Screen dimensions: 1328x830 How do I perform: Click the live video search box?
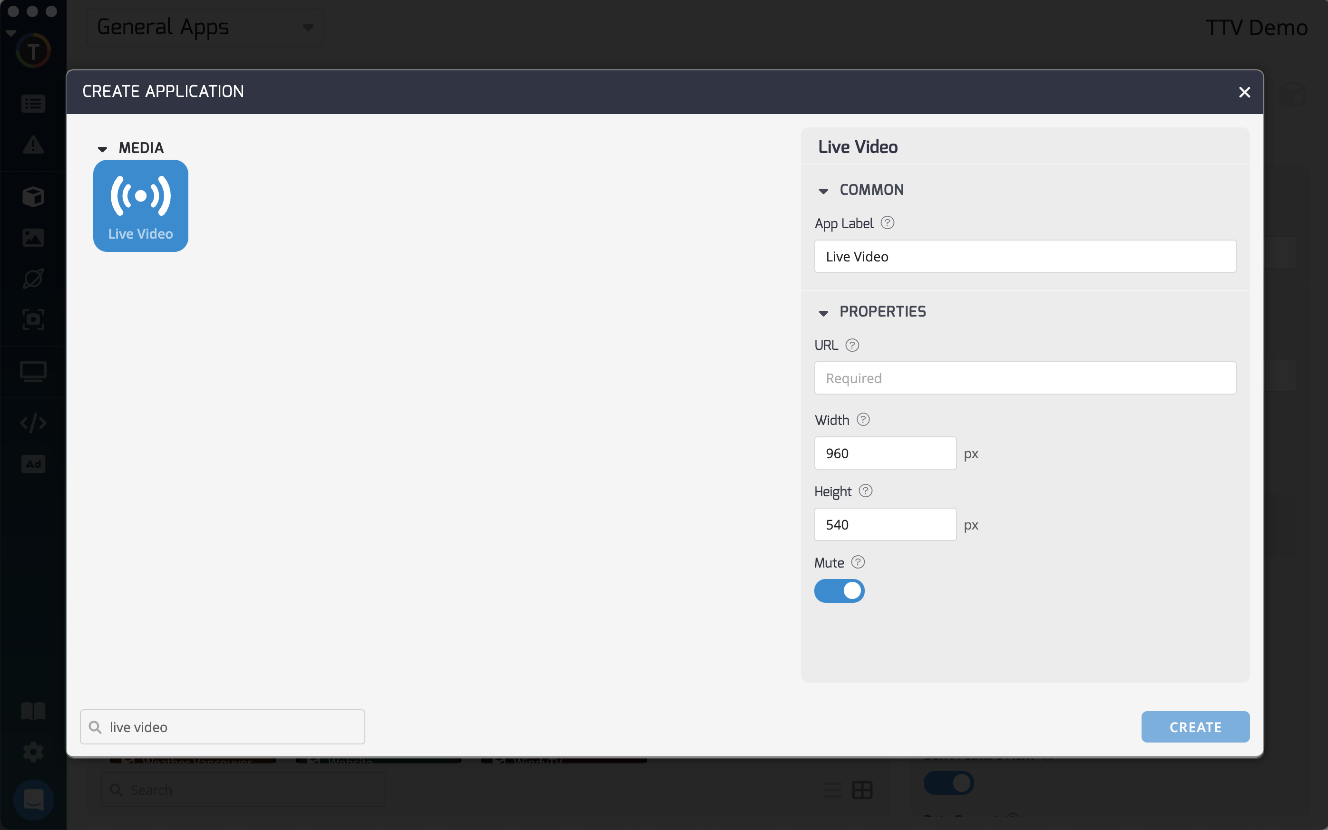click(x=231, y=727)
